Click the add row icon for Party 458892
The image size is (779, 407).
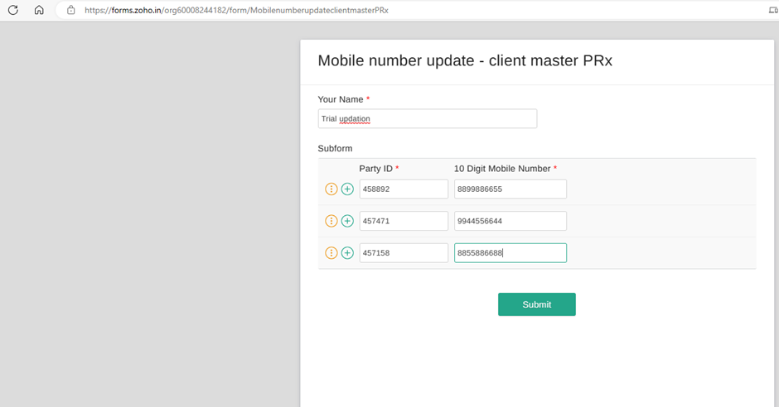pyautogui.click(x=347, y=189)
